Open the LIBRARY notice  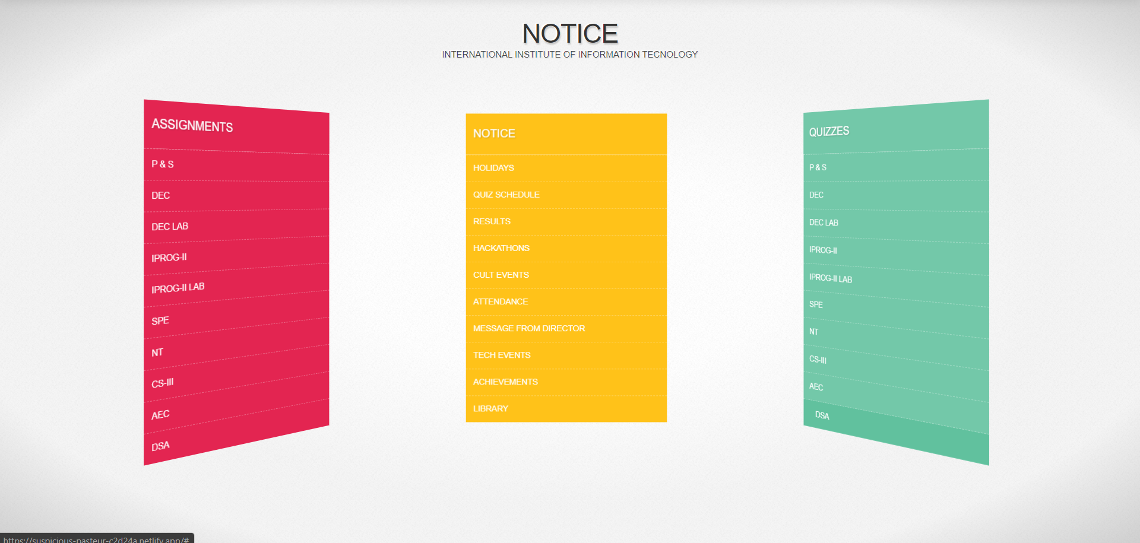566,408
